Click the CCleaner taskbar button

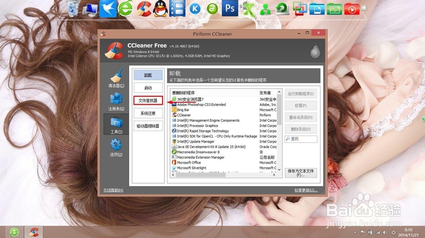34,232
